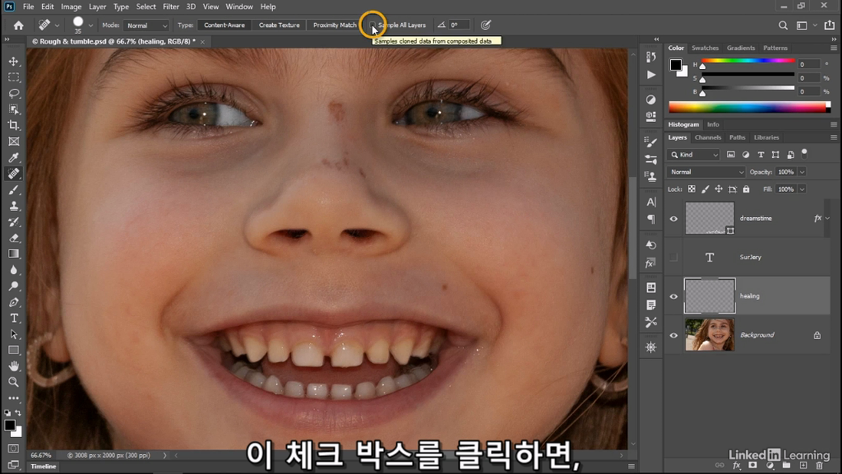Select the Eraser tool
The width and height of the screenshot is (842, 474).
tap(14, 238)
